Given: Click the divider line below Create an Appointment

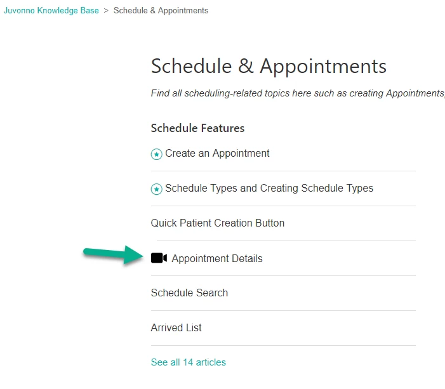Looking at the screenshot, I should pos(283,171).
